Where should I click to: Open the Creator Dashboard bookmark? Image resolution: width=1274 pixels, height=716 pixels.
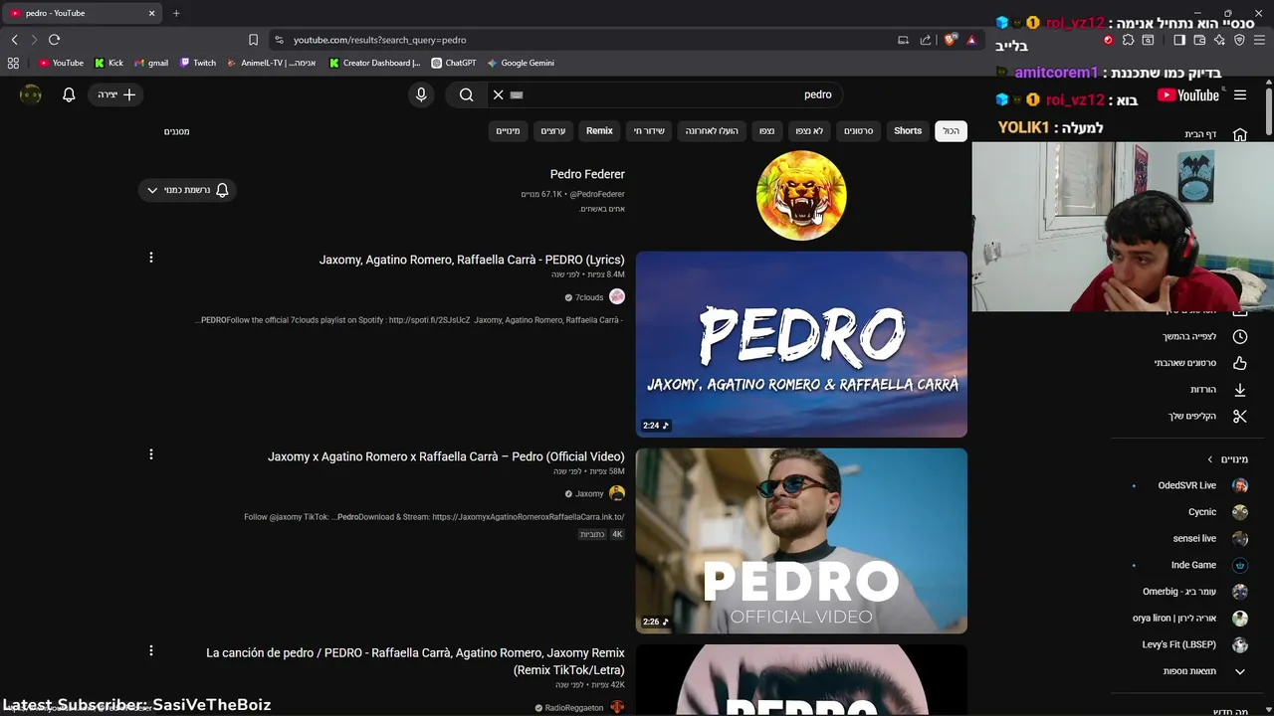tap(375, 63)
